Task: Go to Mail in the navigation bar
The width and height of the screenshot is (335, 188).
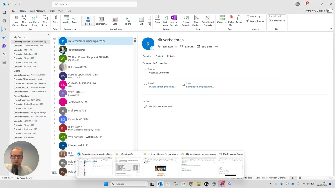Action: click(x=4, y=13)
